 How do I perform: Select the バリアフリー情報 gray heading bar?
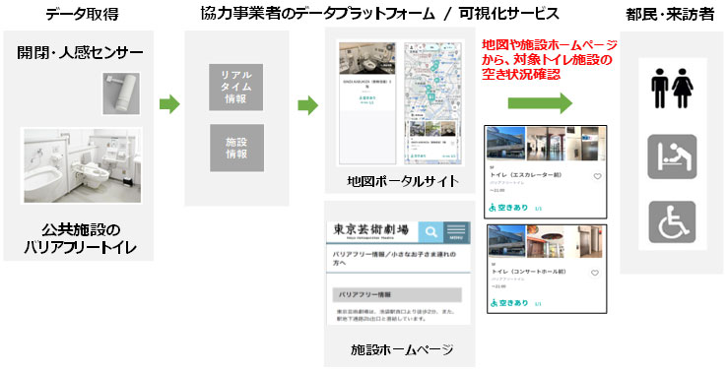(x=397, y=294)
